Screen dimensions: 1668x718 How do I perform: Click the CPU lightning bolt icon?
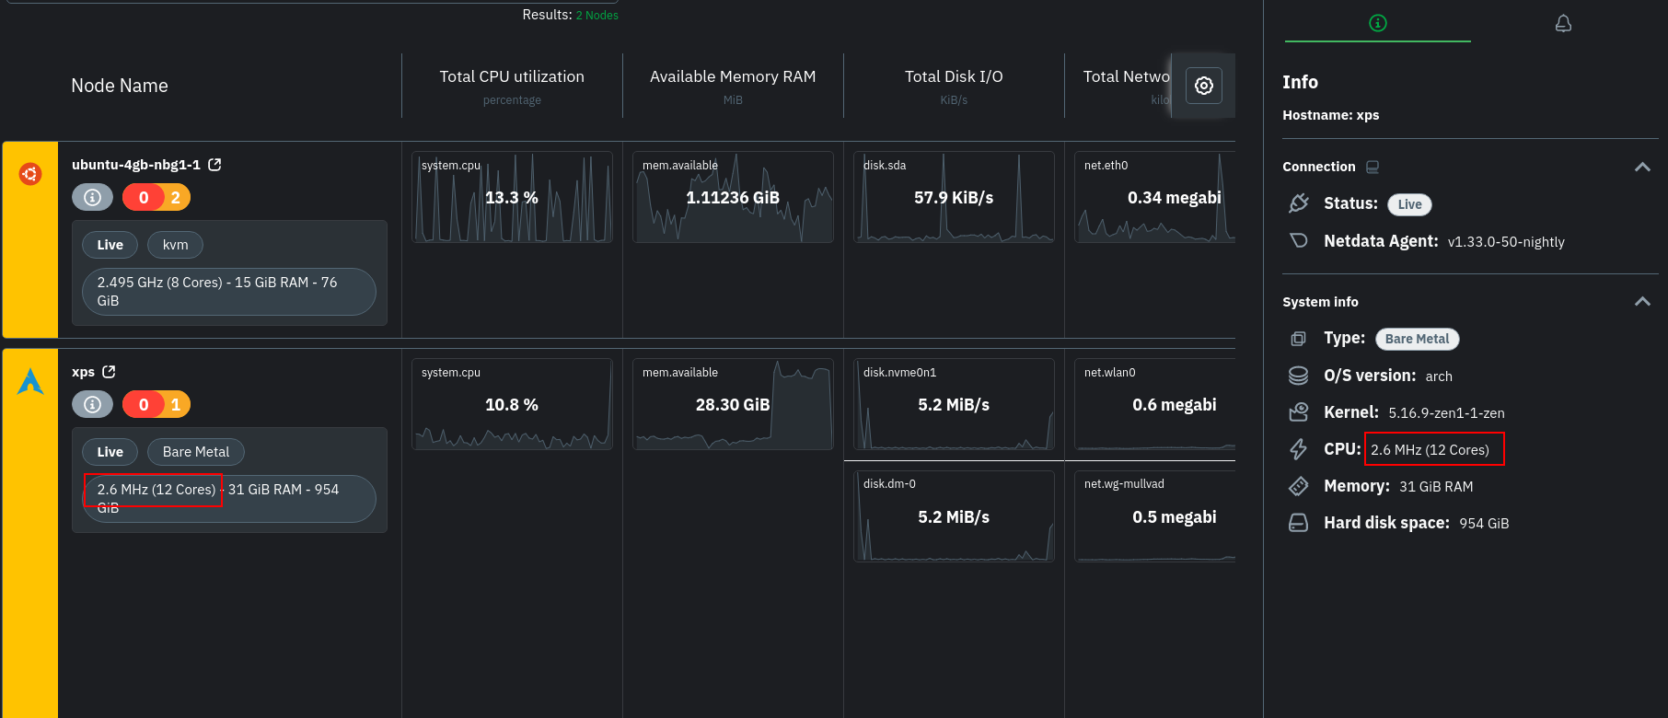1298,449
